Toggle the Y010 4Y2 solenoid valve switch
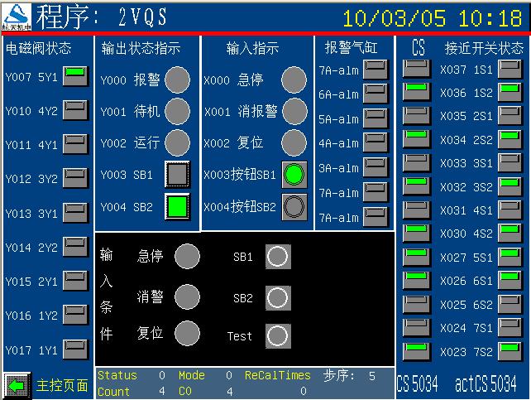 75,109
